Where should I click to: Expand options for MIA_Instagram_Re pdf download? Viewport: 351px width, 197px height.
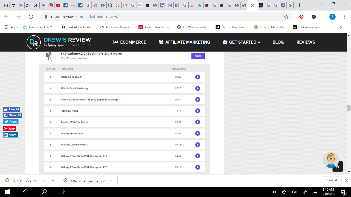(112, 181)
